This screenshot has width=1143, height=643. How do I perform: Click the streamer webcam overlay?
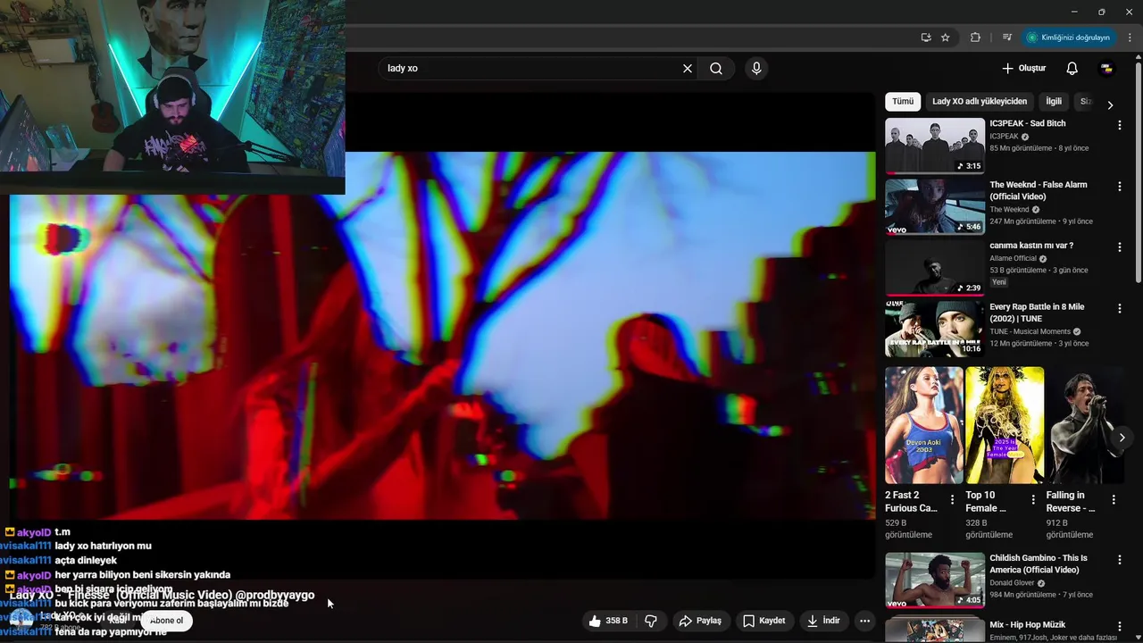(172, 96)
